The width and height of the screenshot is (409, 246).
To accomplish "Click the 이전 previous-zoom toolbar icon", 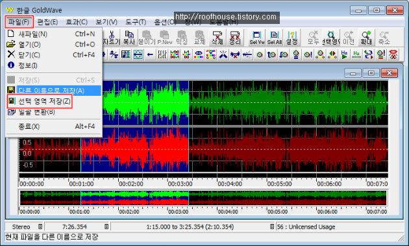I will coord(349,38).
